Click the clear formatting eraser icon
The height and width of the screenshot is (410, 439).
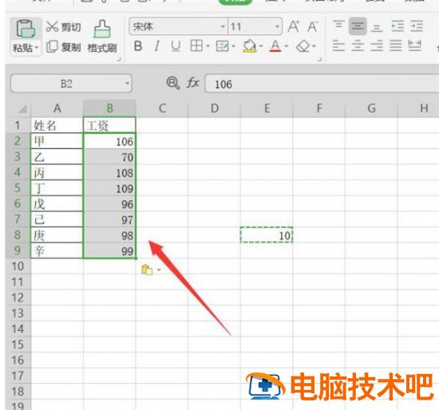coord(303,46)
